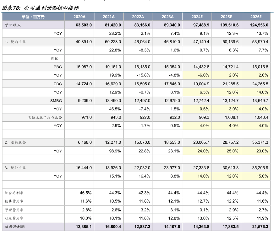Click the 归母净利润 row label

(x=14, y=226)
